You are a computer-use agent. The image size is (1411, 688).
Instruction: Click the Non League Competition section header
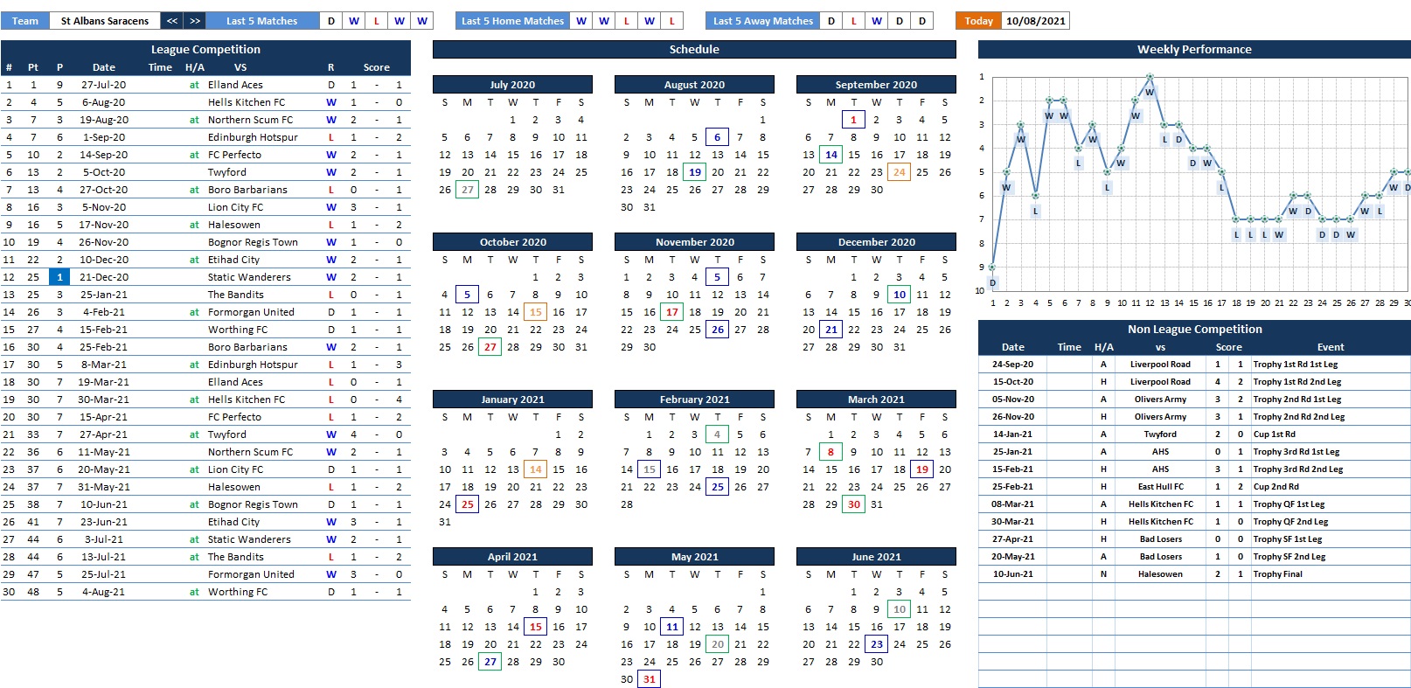1194,330
